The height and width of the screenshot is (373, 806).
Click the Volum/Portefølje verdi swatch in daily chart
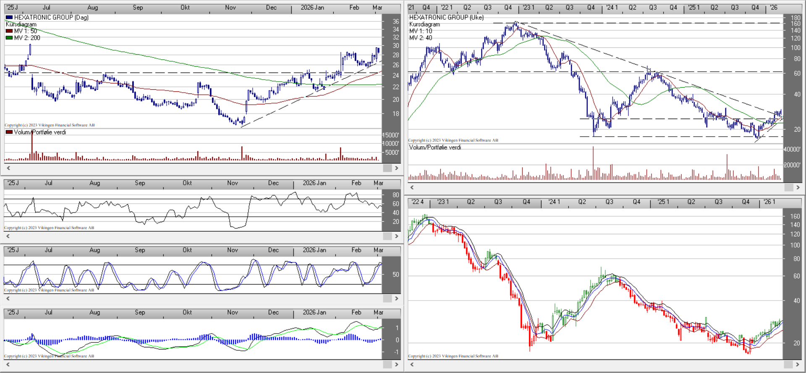(x=9, y=132)
